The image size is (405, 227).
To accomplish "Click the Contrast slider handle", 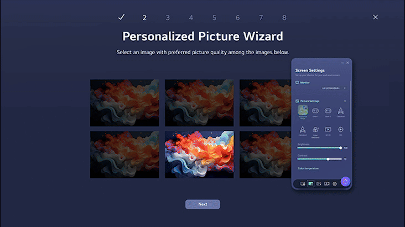I will (328, 159).
